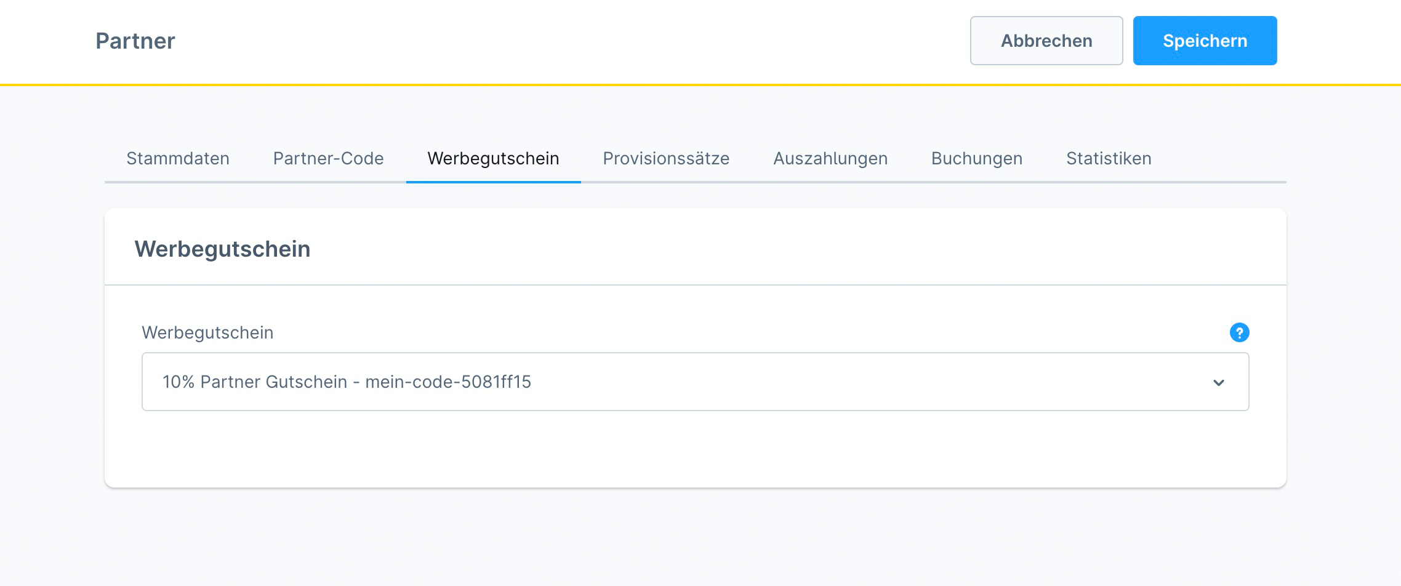Open the Stammdaten tab
The width and height of the screenshot is (1401, 586).
click(x=178, y=158)
